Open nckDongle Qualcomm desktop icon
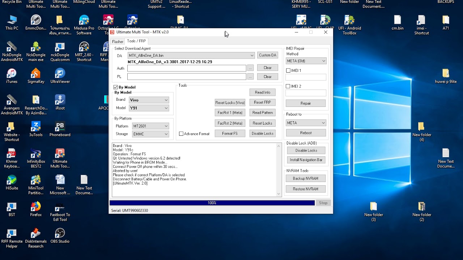 coord(60,52)
